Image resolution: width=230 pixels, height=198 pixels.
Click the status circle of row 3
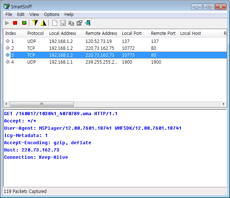pyautogui.click(x=8, y=55)
